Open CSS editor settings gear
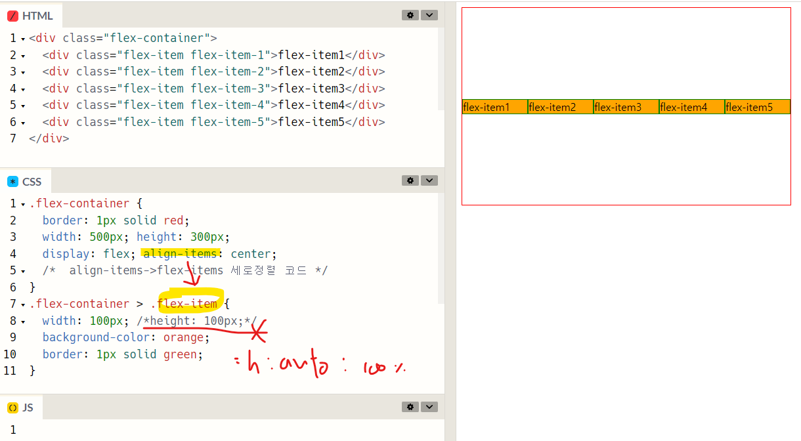Viewport: 801px width, 441px height. pos(410,180)
